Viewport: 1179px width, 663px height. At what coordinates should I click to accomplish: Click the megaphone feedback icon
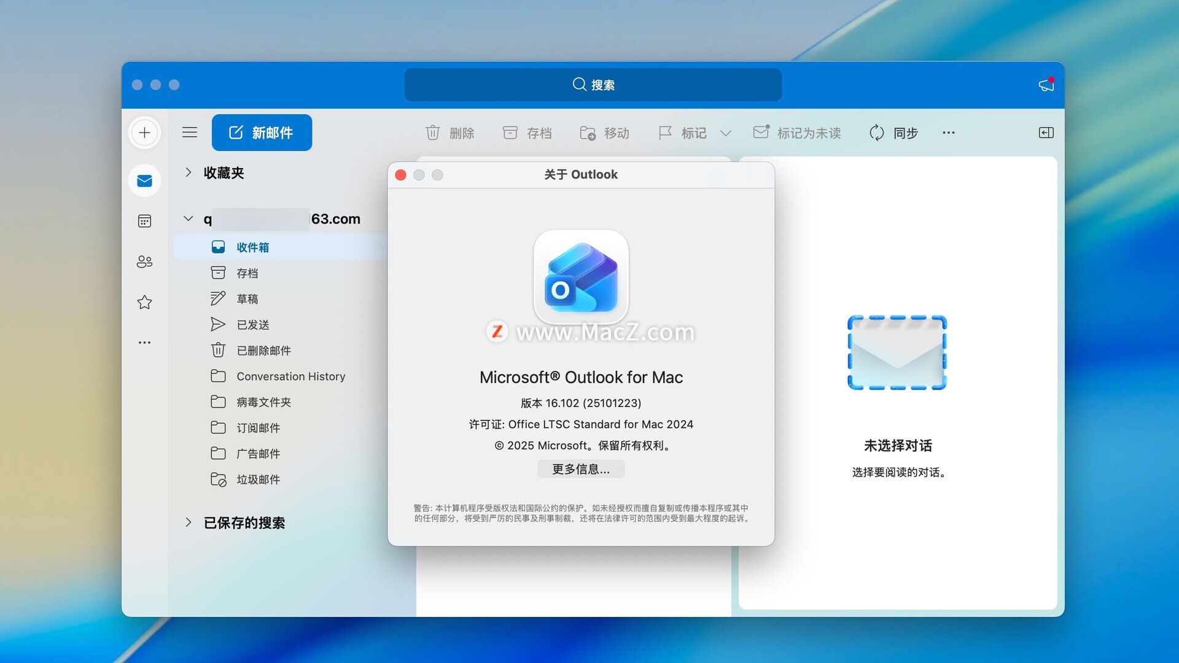pos(1046,85)
